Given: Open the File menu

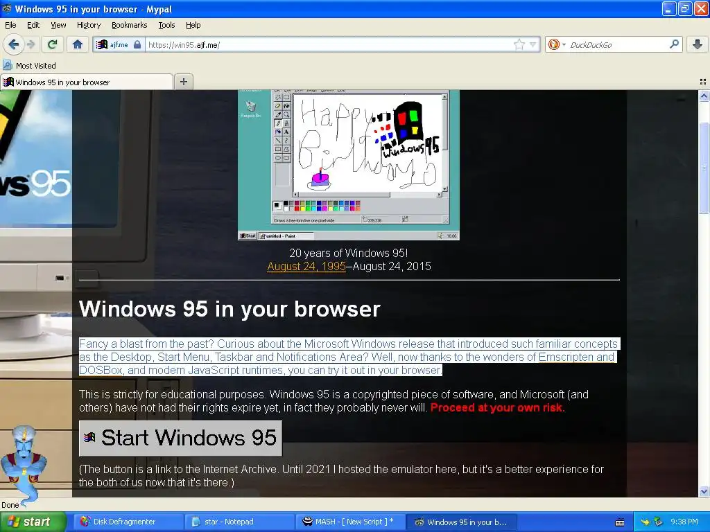Looking at the screenshot, I should tap(10, 25).
